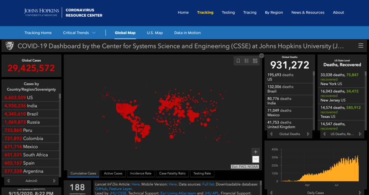The width and height of the screenshot is (369, 195).
Task: Previous arrow beside Daily Cases chart
Action: pyautogui.click(x=271, y=193)
